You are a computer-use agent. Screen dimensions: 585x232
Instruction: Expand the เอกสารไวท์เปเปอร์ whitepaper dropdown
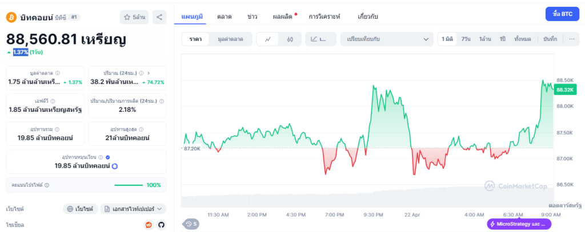(x=133, y=209)
